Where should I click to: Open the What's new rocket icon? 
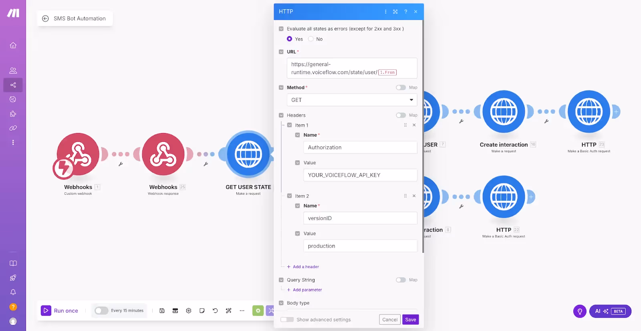[13, 278]
